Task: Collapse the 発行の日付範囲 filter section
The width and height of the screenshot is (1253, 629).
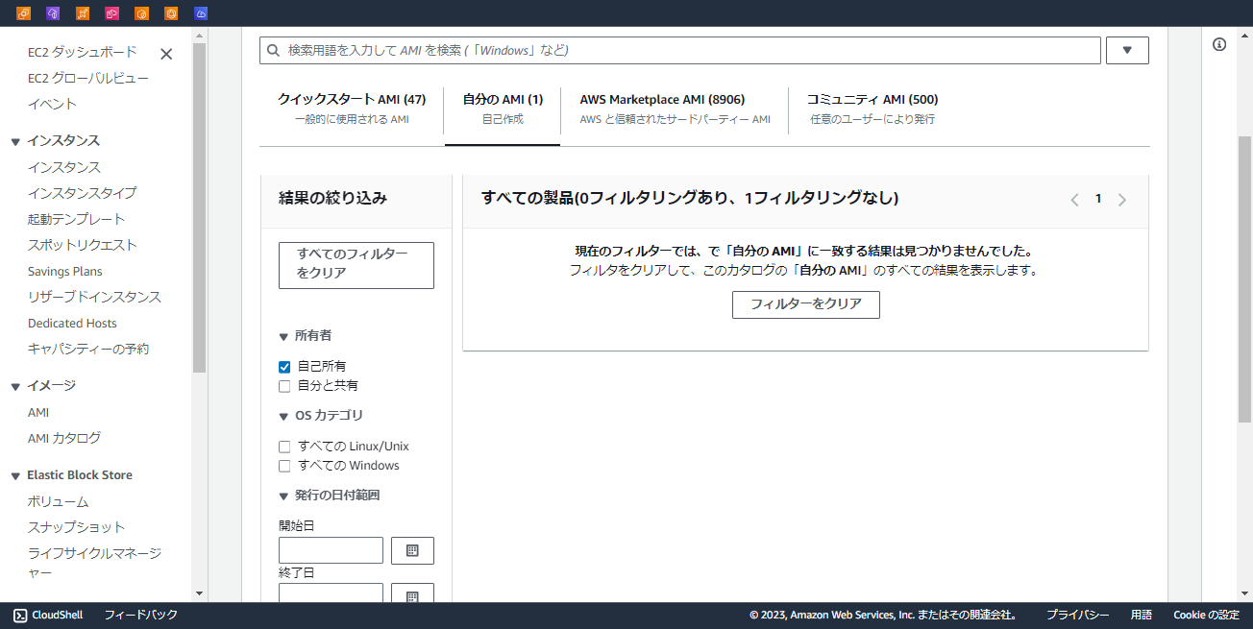Action: click(x=283, y=496)
